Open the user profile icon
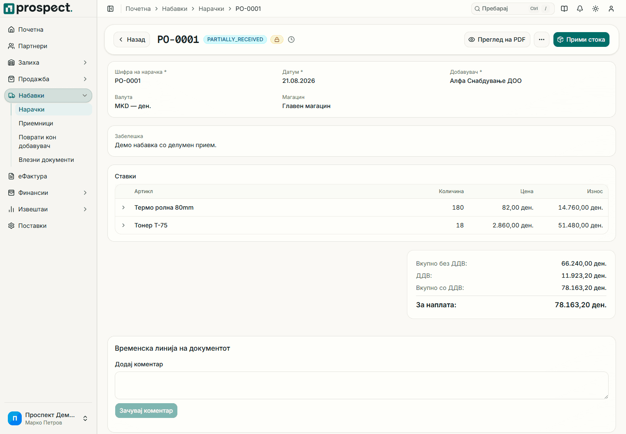This screenshot has height=434, width=626. (x=611, y=9)
